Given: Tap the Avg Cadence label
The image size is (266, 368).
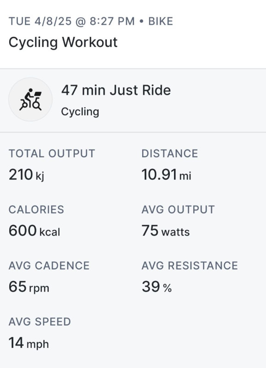Looking at the screenshot, I should (49, 266).
